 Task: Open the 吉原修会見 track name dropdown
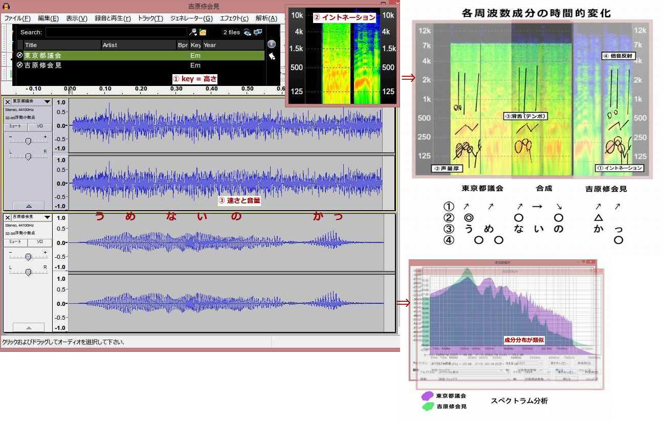pyautogui.click(x=31, y=217)
